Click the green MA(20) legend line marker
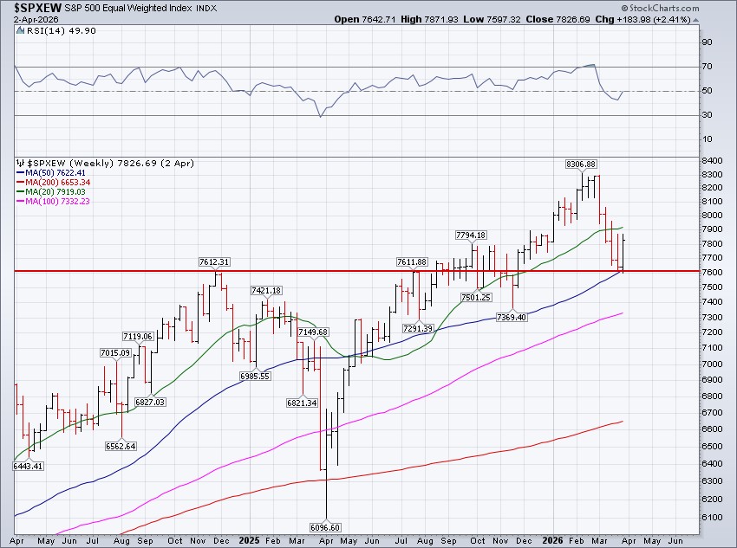This screenshot has height=548, width=737. point(19,191)
